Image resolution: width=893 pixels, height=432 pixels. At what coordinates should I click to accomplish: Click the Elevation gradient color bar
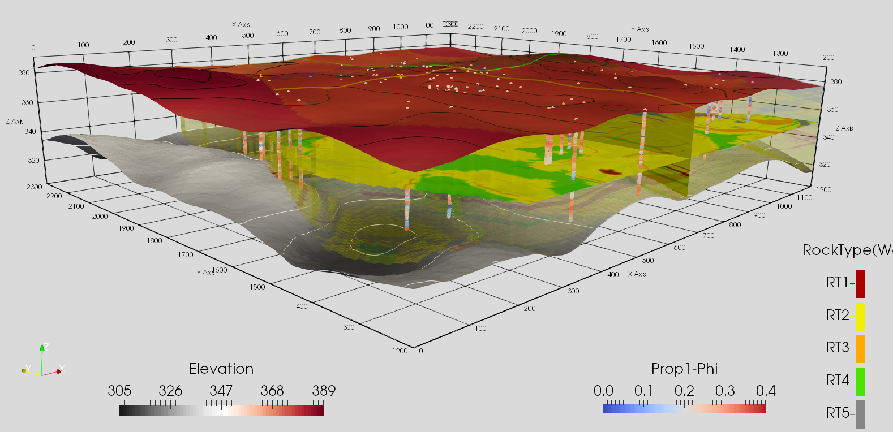[221, 411]
